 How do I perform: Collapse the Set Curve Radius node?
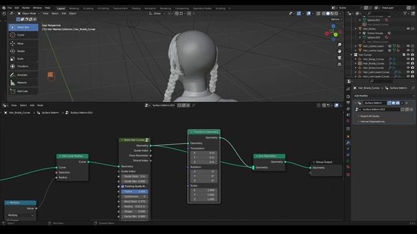tap(60, 156)
